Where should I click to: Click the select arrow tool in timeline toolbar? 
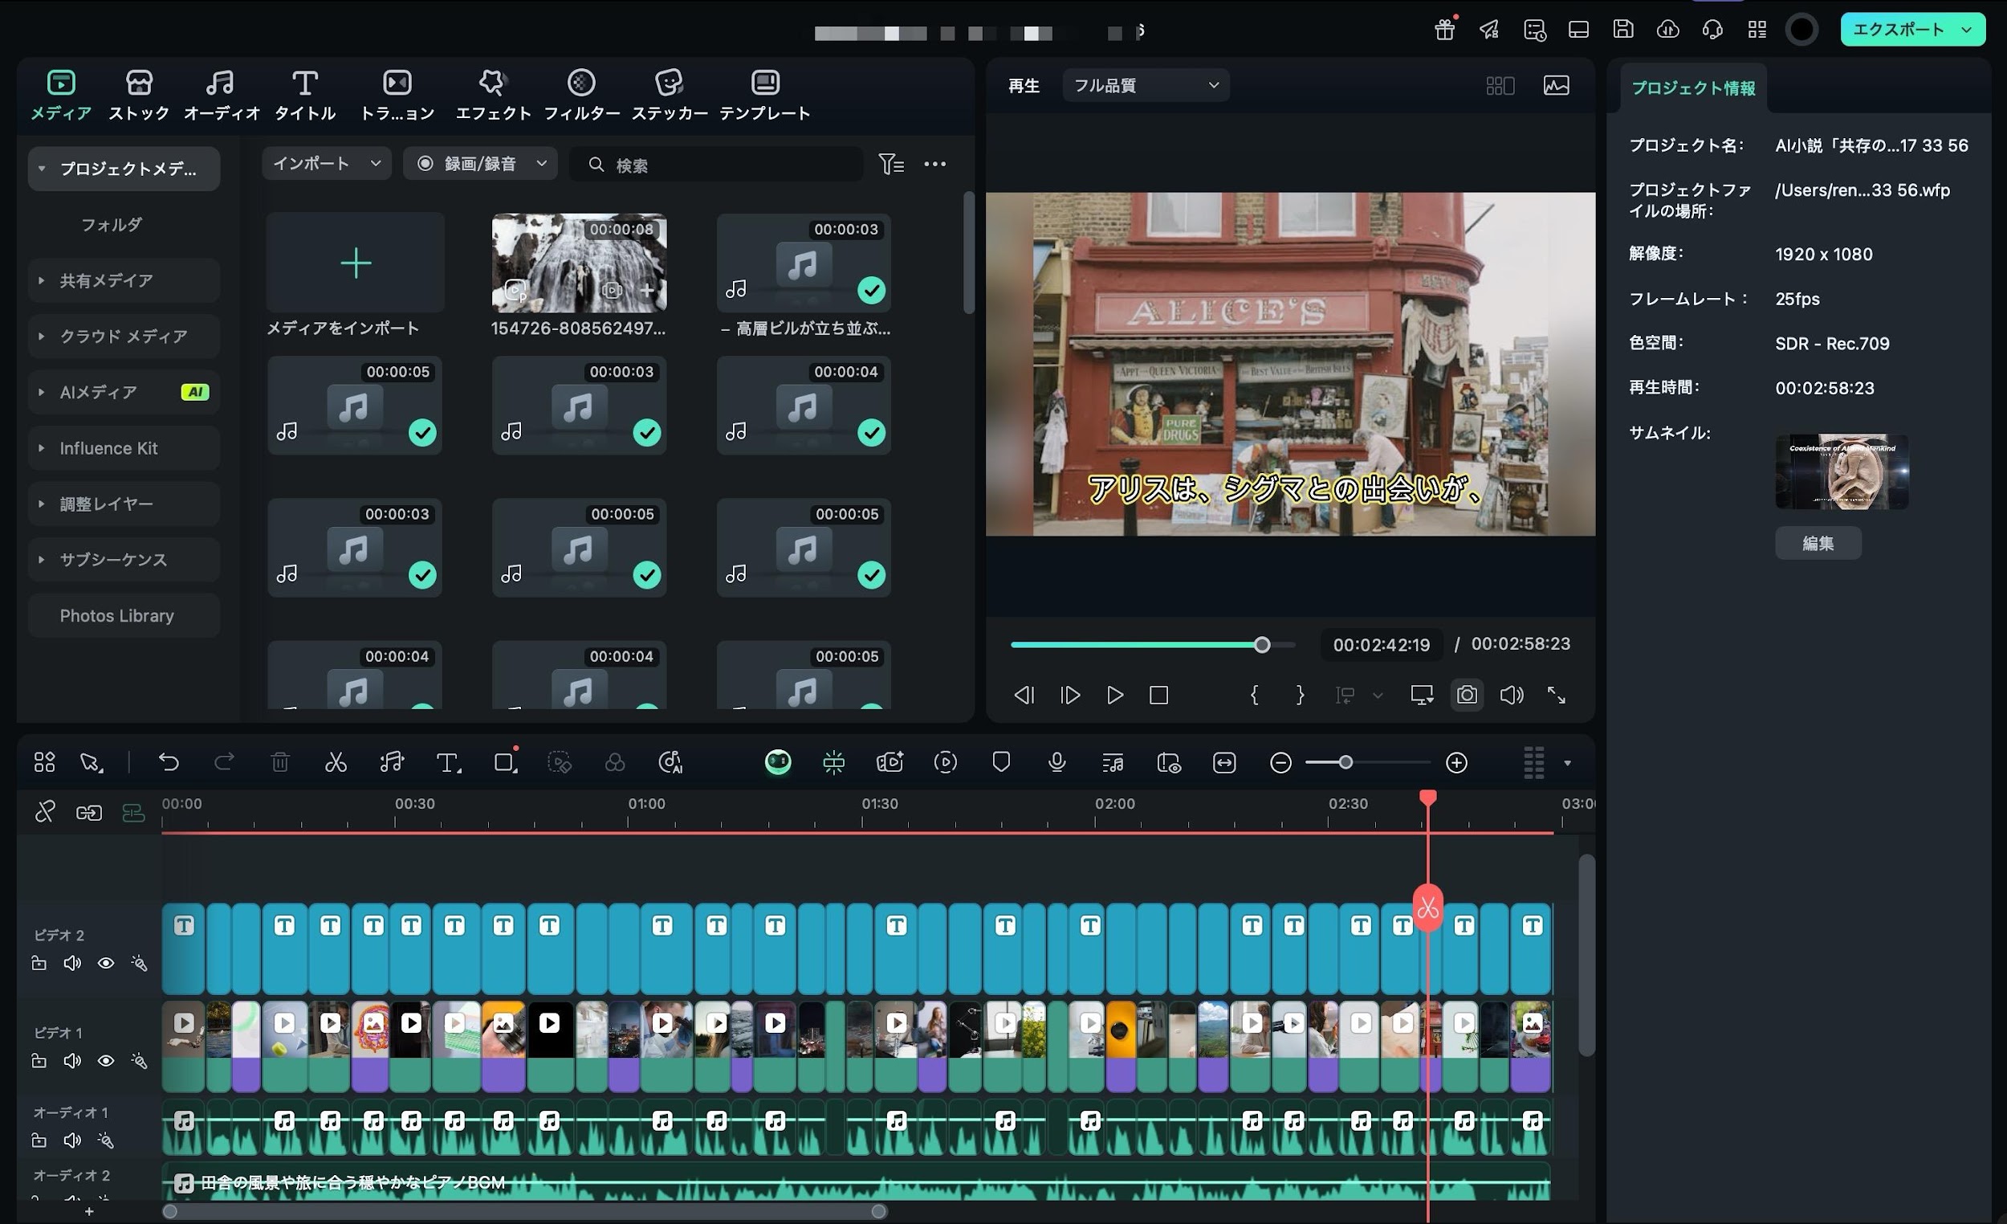(x=92, y=763)
